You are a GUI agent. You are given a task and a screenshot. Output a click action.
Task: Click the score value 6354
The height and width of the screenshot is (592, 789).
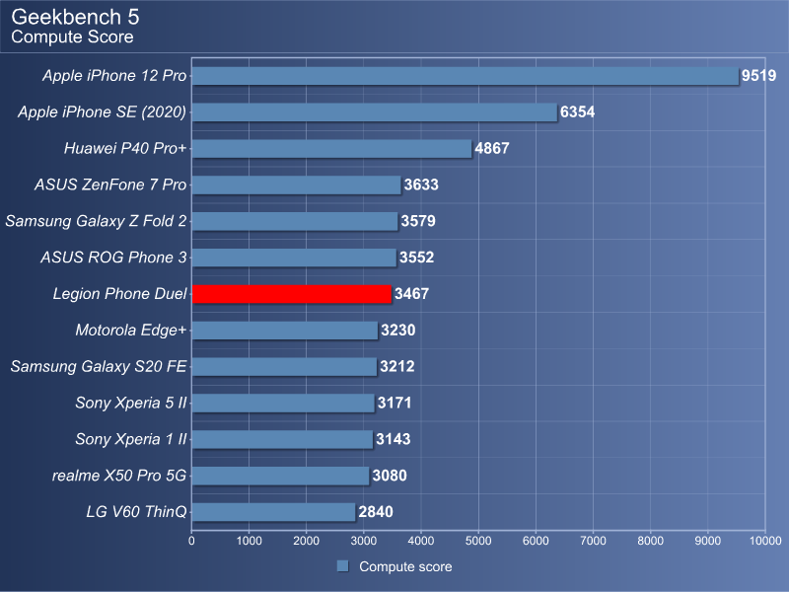[578, 111]
